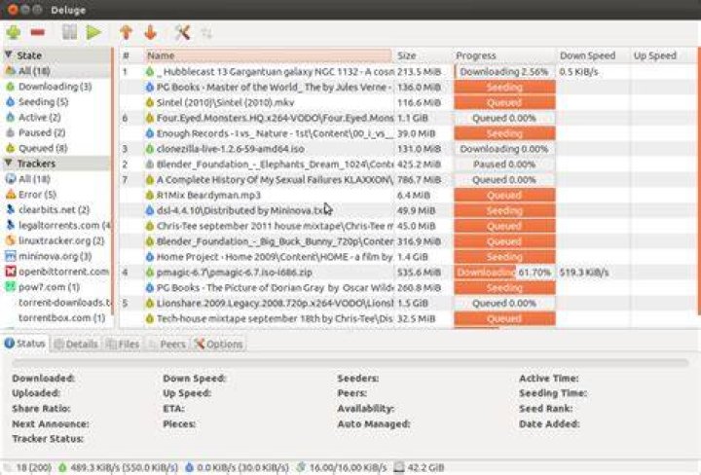Collapse the State section triangle

[x=9, y=55]
